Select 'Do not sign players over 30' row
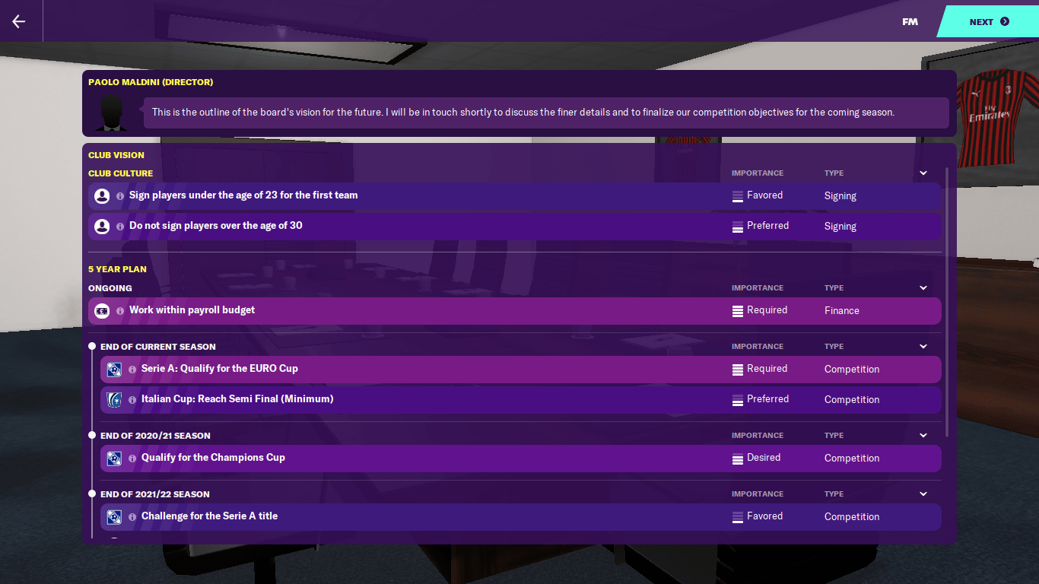 pyautogui.click(x=515, y=226)
